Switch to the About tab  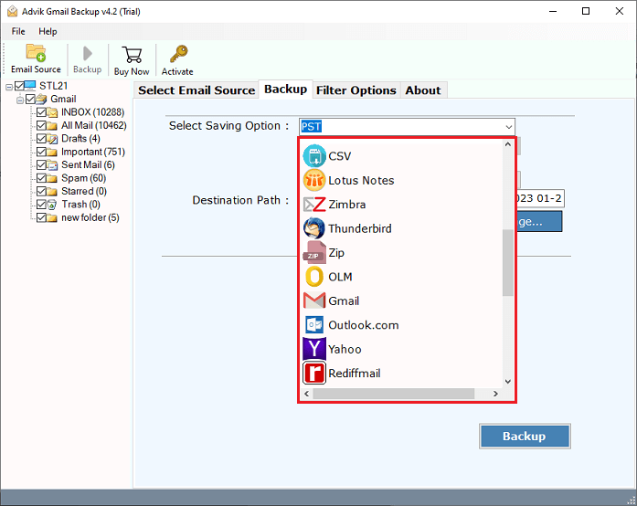(x=423, y=90)
